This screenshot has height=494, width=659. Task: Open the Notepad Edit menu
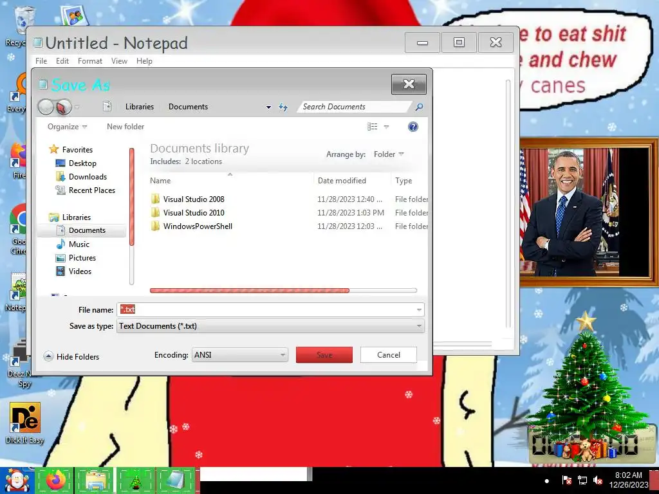coord(62,61)
